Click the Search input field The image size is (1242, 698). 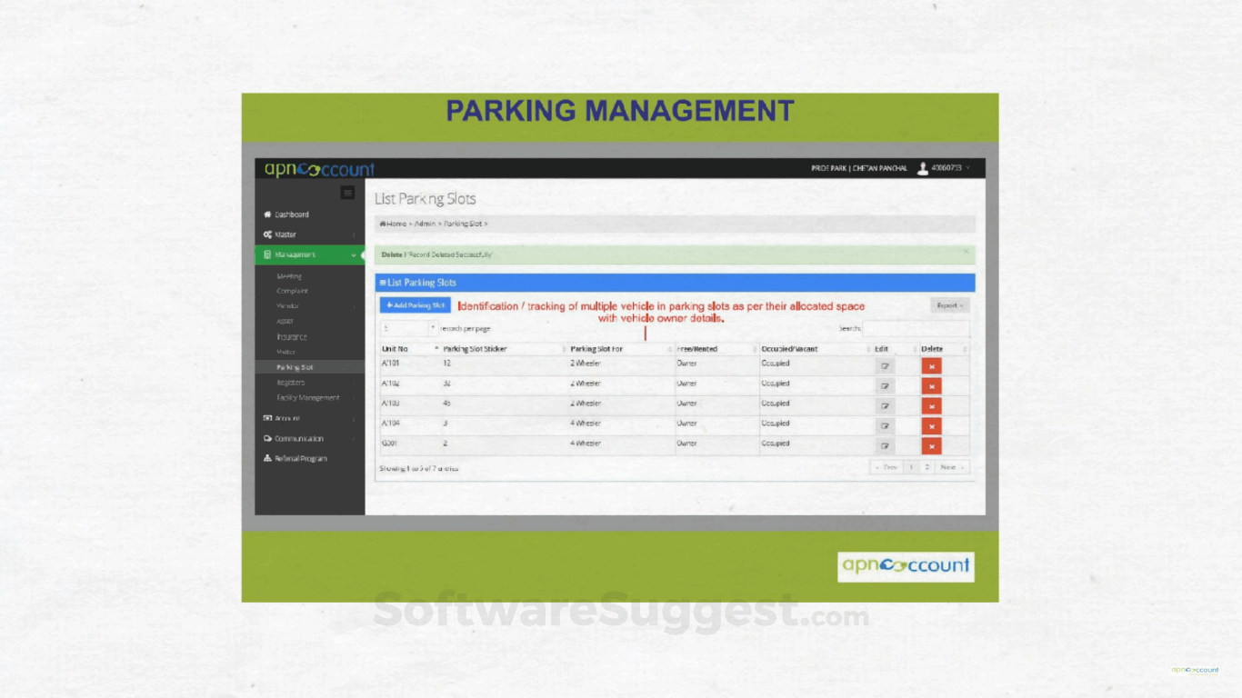point(915,328)
